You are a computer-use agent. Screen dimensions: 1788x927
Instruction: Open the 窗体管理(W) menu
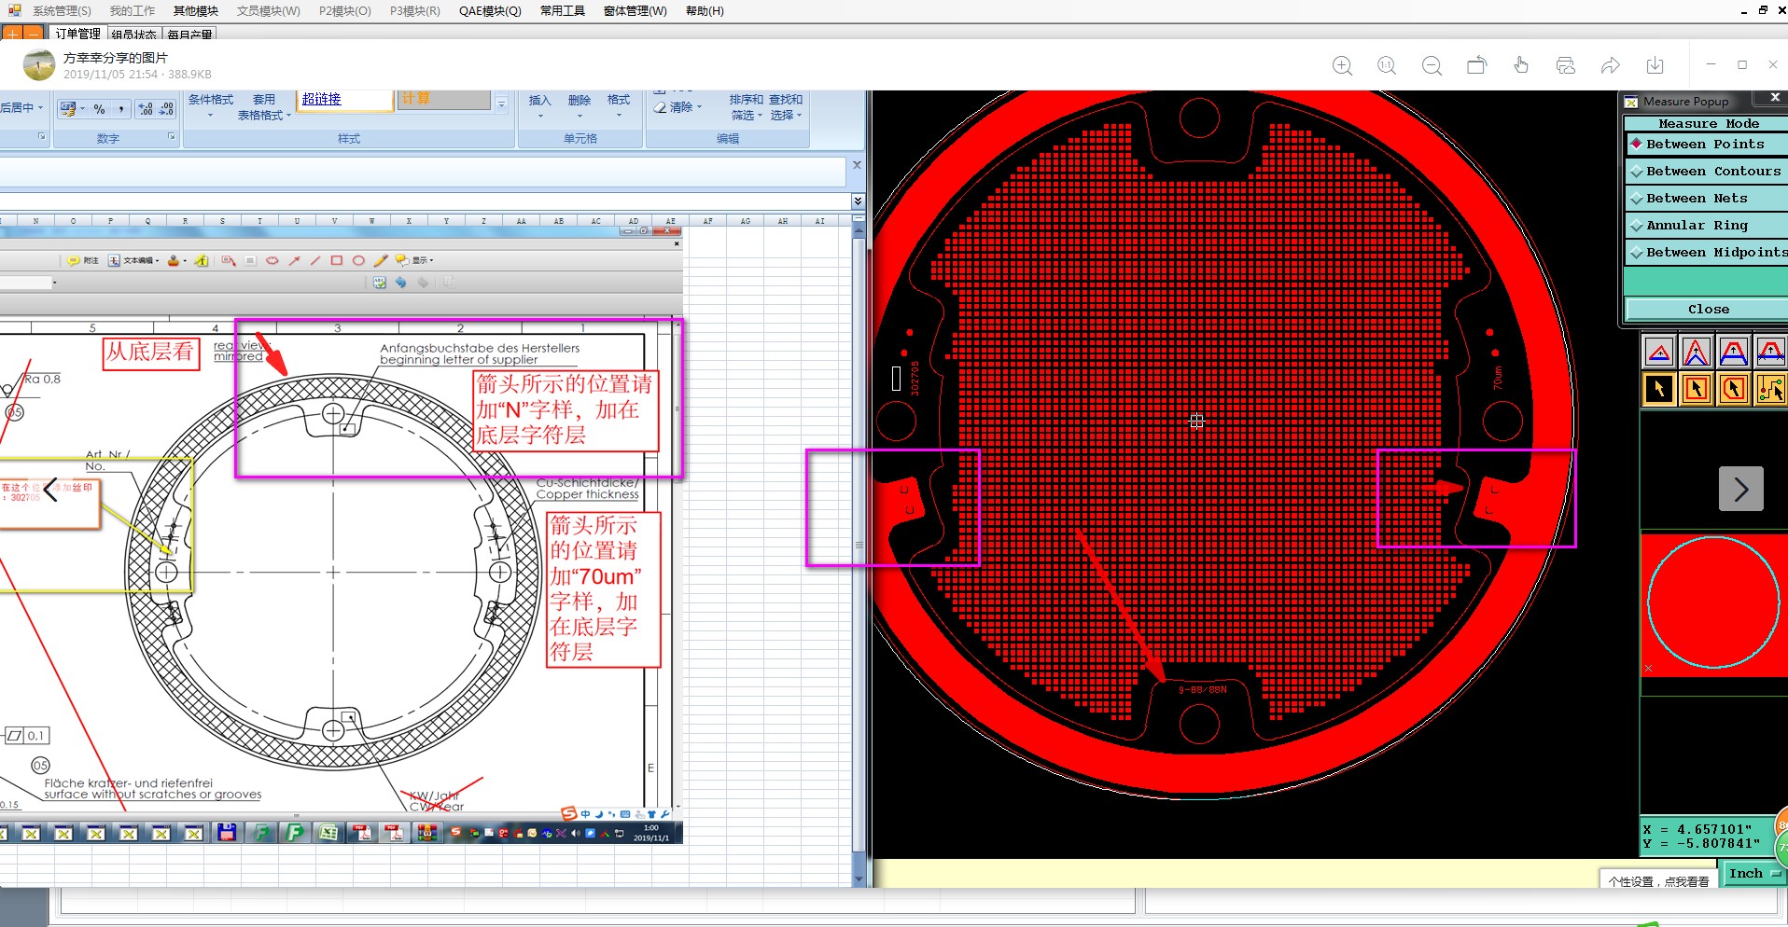click(636, 11)
